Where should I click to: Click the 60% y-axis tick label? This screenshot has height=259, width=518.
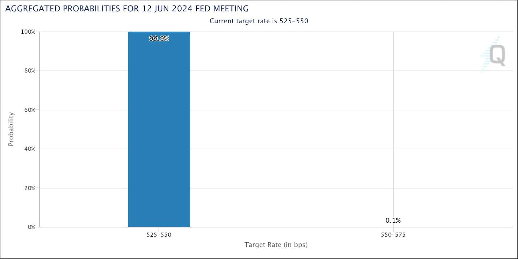tap(30, 110)
